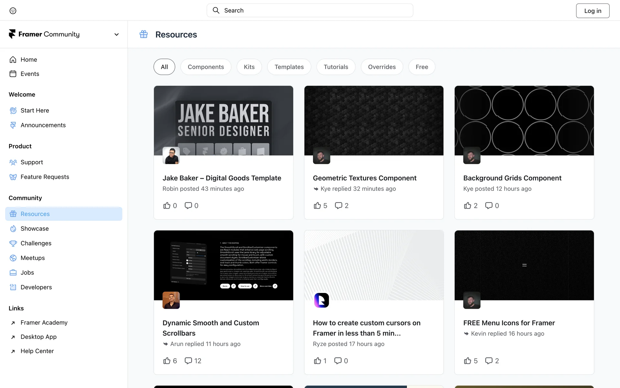Like the Jake Baker template post

(167, 206)
